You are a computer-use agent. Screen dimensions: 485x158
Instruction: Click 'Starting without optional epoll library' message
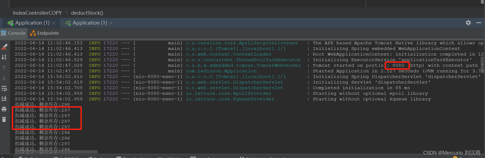pos(370,93)
